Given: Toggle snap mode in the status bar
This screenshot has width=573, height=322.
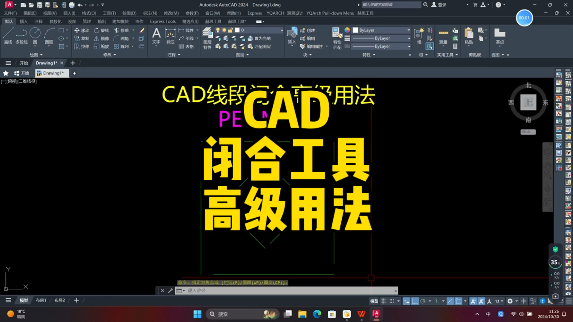Looking at the screenshot, I should point(392,301).
